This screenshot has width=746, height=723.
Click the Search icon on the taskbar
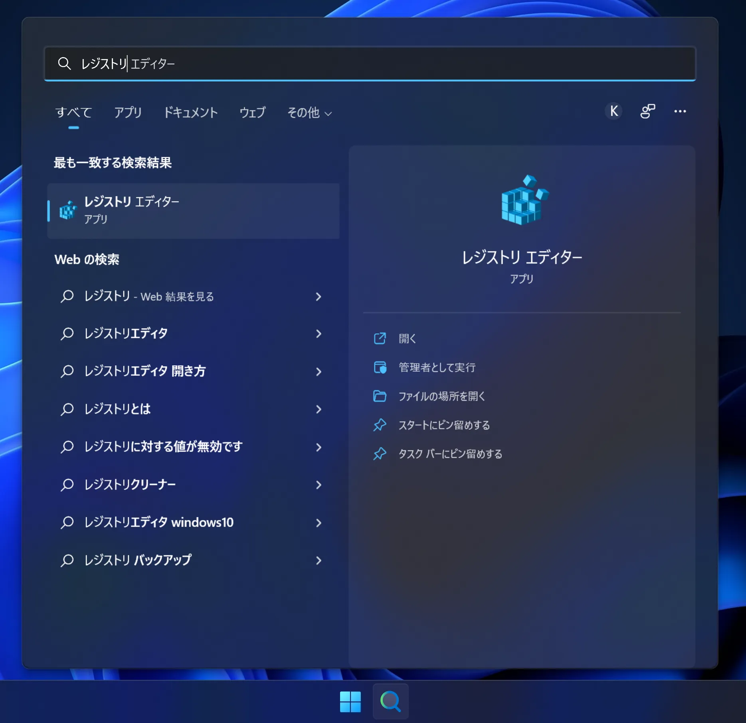[x=390, y=701]
